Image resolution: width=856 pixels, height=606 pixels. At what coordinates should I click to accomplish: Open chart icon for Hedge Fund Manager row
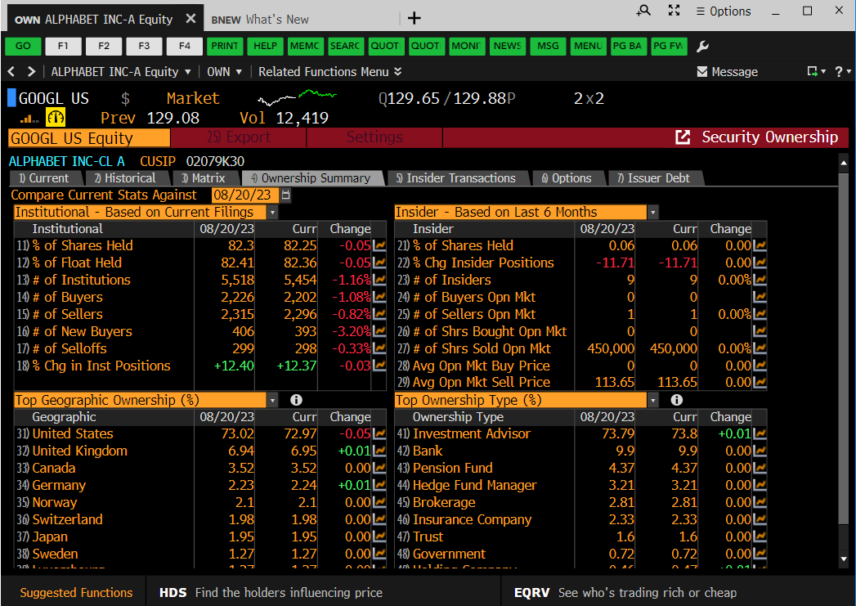[x=760, y=486]
